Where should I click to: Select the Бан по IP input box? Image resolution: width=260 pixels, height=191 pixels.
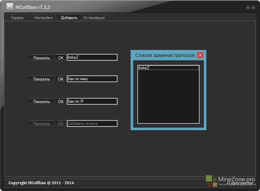(x=92, y=101)
